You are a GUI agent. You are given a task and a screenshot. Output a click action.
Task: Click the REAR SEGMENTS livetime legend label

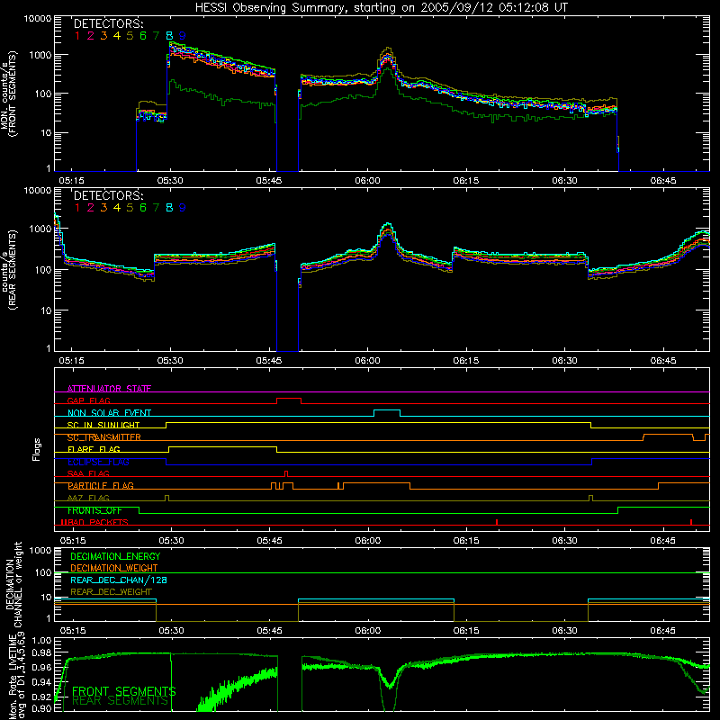[121, 701]
